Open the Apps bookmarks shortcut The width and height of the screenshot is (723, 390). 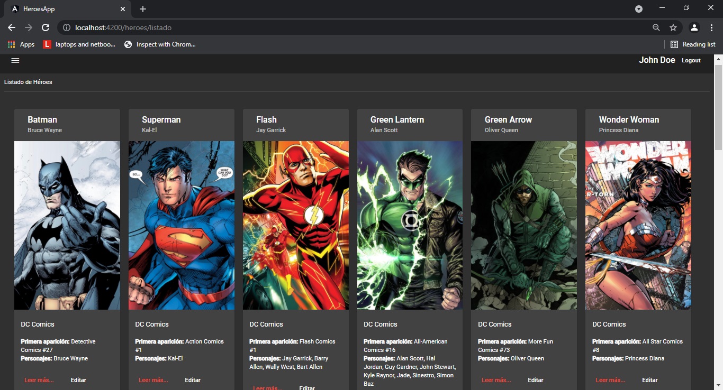tap(21, 44)
